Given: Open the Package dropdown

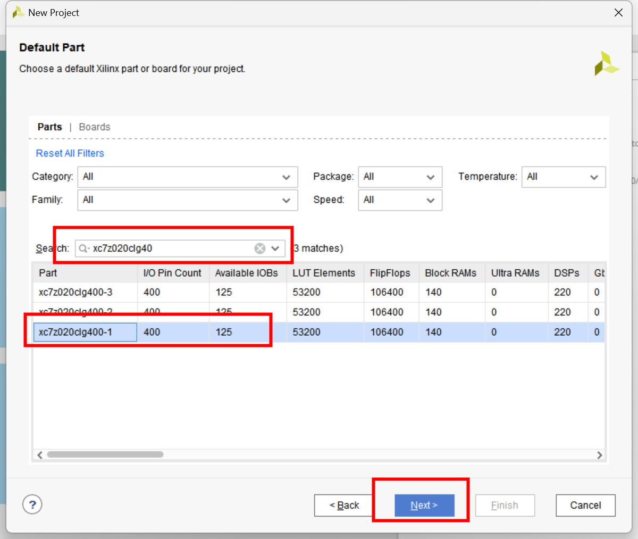Looking at the screenshot, I should point(400,177).
